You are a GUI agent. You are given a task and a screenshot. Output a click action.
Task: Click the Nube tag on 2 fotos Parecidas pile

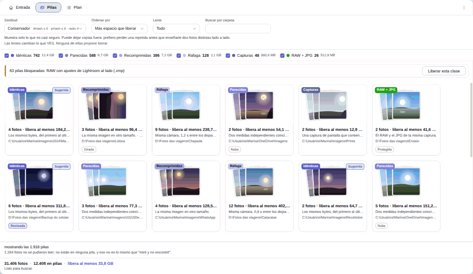pyautogui.click(x=235, y=149)
